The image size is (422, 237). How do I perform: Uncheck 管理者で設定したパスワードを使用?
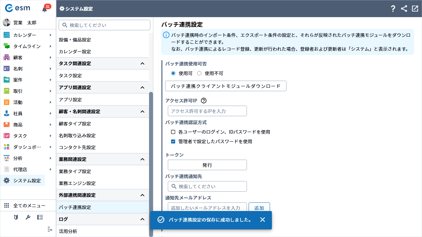pos(173,142)
